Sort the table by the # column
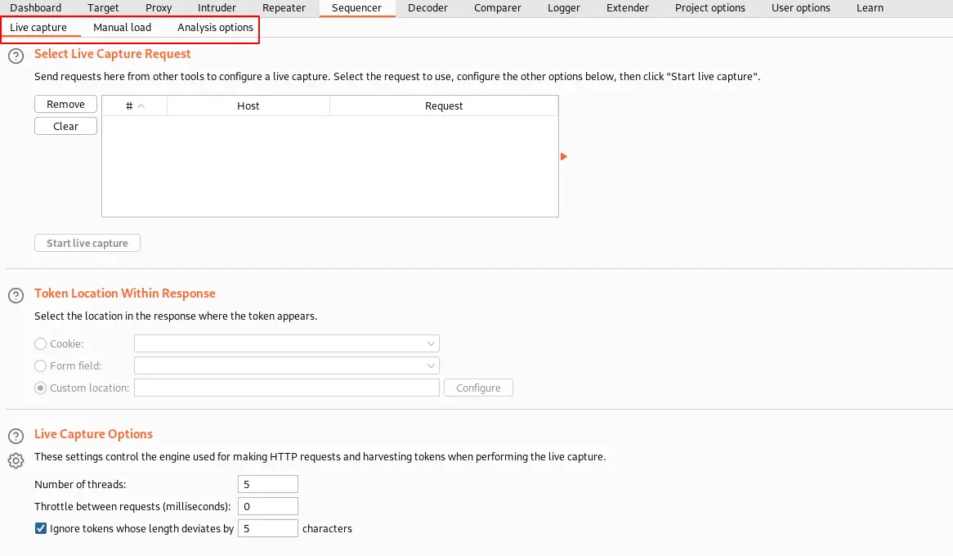Viewport: 953px width, 556px height. coord(134,105)
